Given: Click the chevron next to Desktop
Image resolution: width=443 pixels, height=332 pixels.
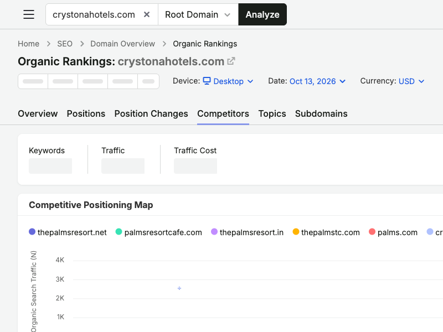Looking at the screenshot, I should 250,81.
